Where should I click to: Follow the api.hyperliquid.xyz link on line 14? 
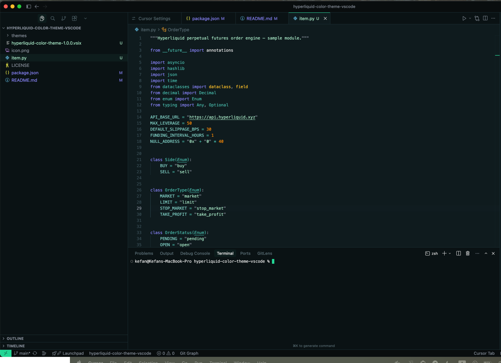222,117
